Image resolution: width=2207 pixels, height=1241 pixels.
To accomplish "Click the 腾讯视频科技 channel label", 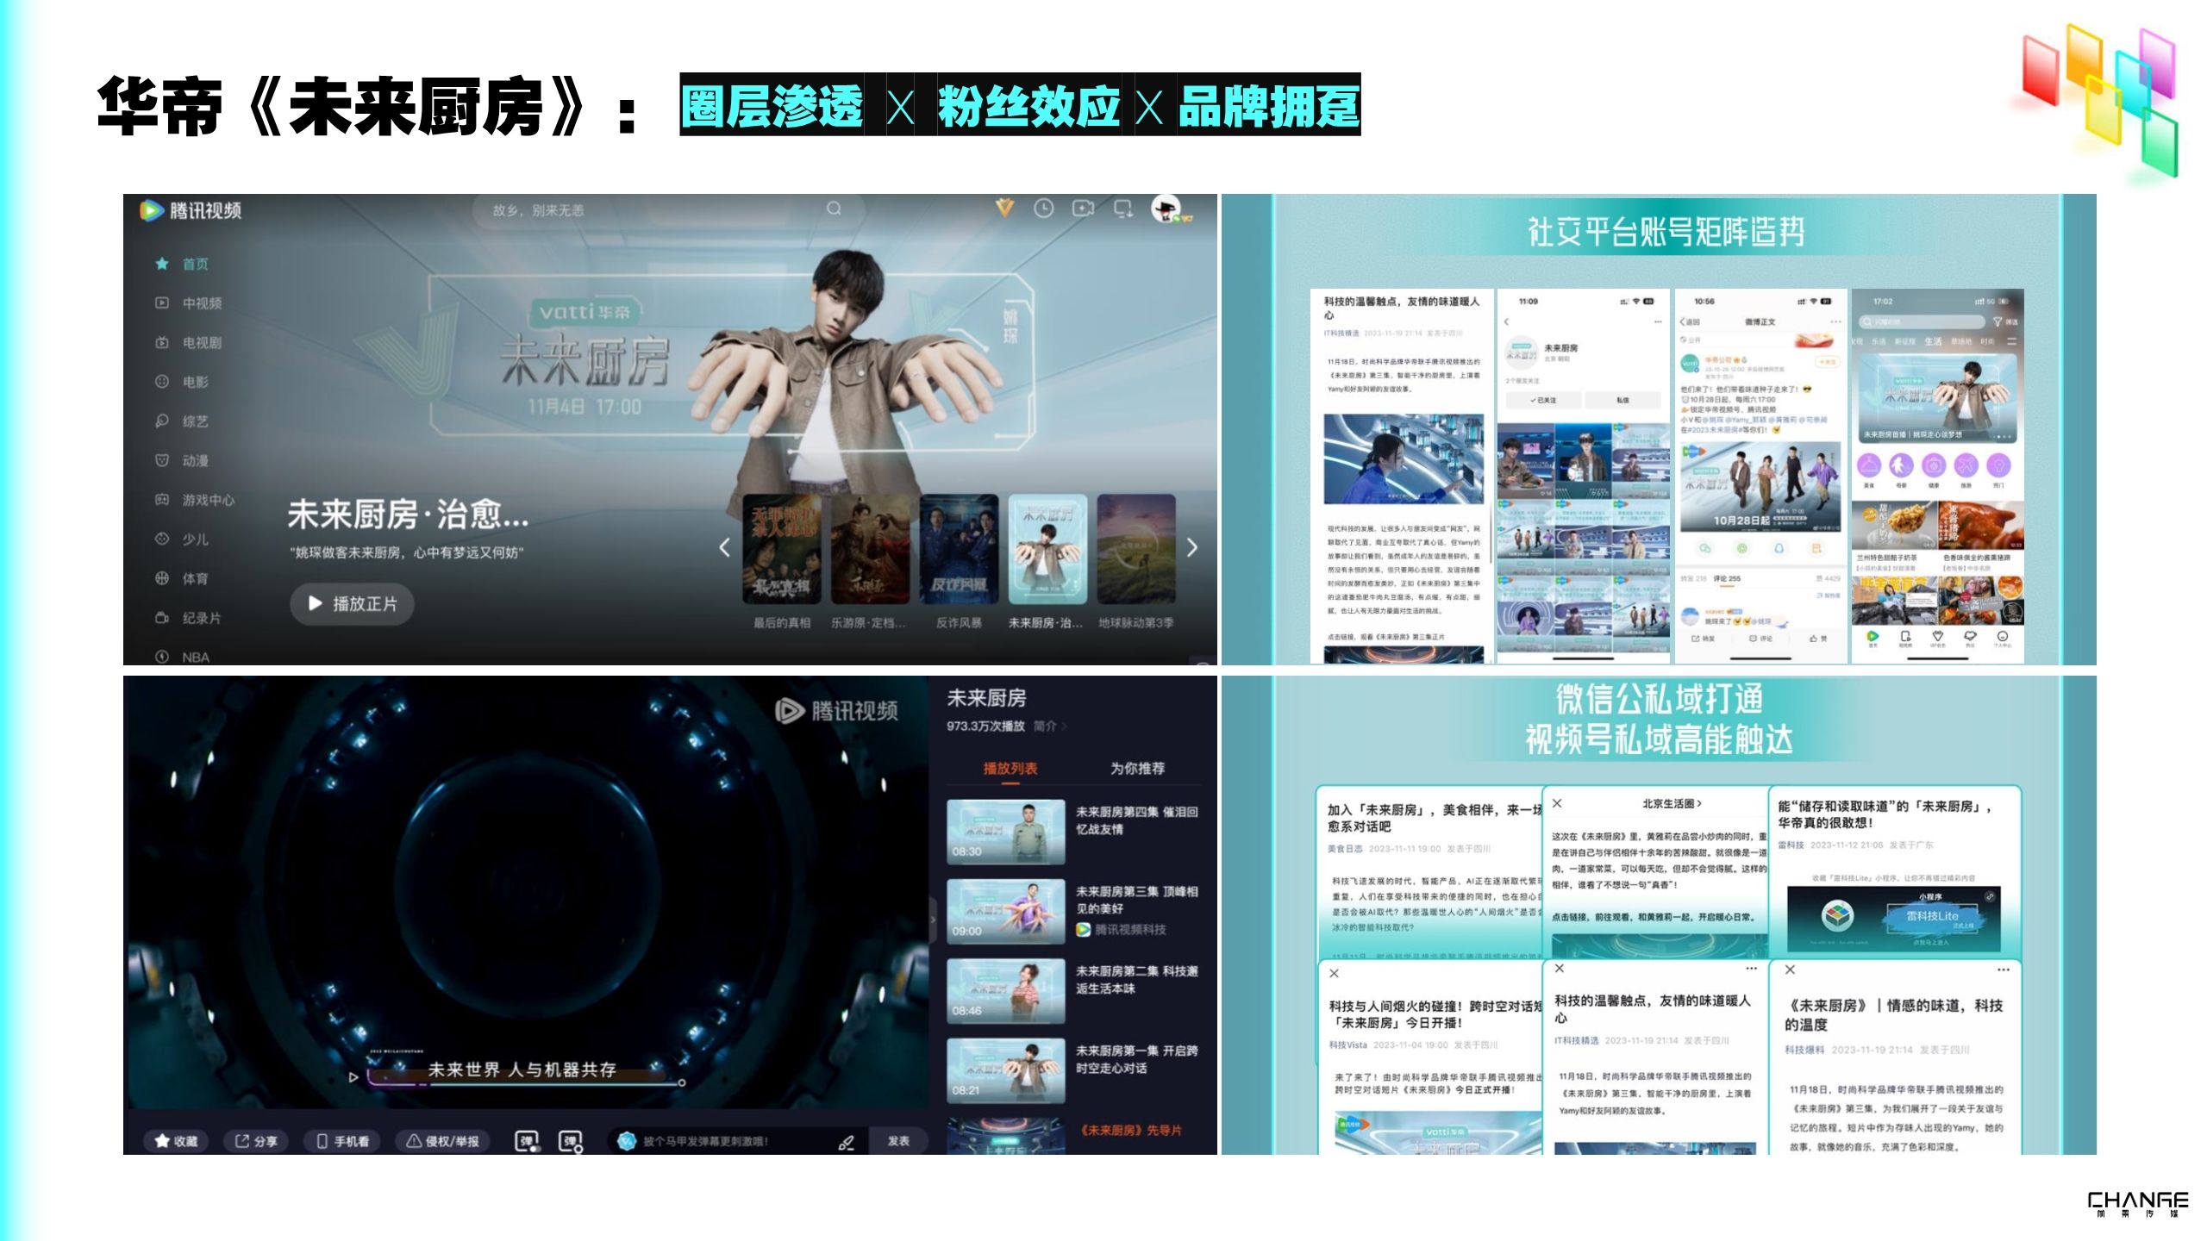I will tap(1121, 930).
